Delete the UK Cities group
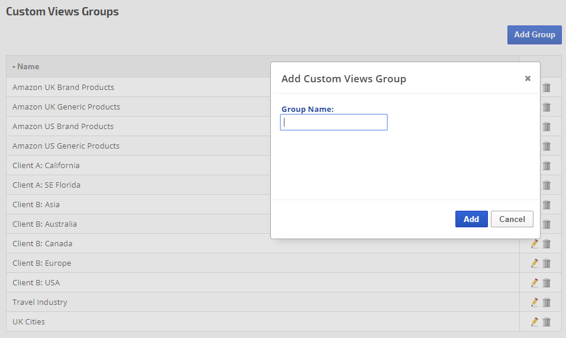 [x=546, y=321]
